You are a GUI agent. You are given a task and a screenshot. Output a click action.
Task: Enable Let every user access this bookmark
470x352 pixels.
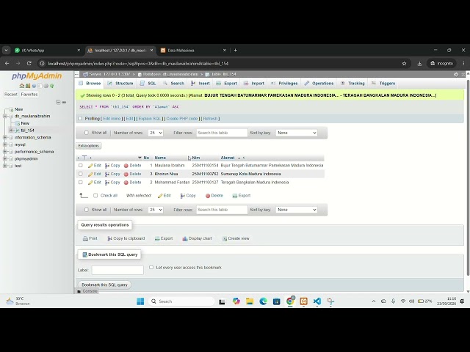click(x=151, y=267)
